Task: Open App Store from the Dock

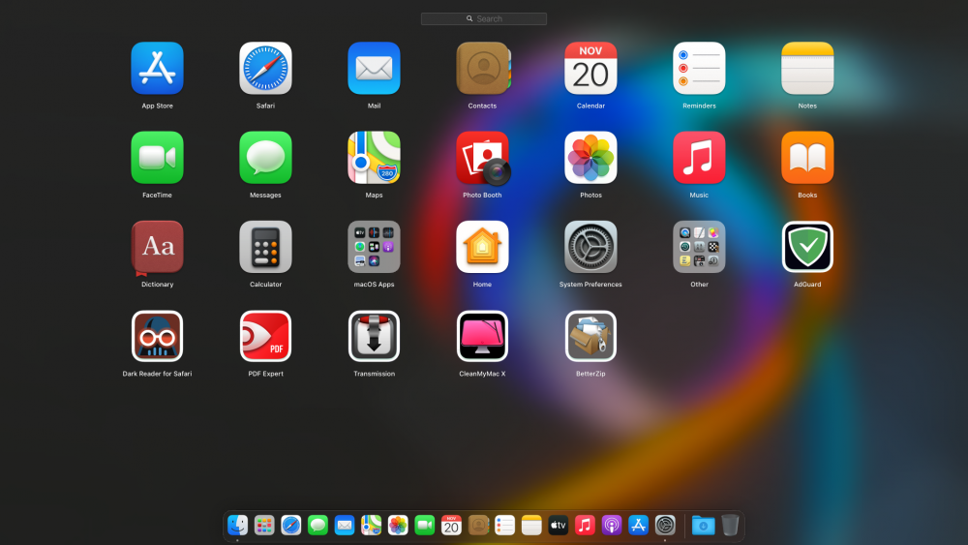Action: coord(638,526)
